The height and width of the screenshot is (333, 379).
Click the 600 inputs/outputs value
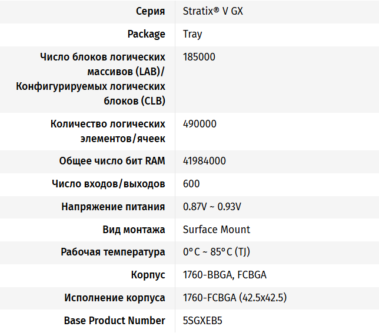191,184
